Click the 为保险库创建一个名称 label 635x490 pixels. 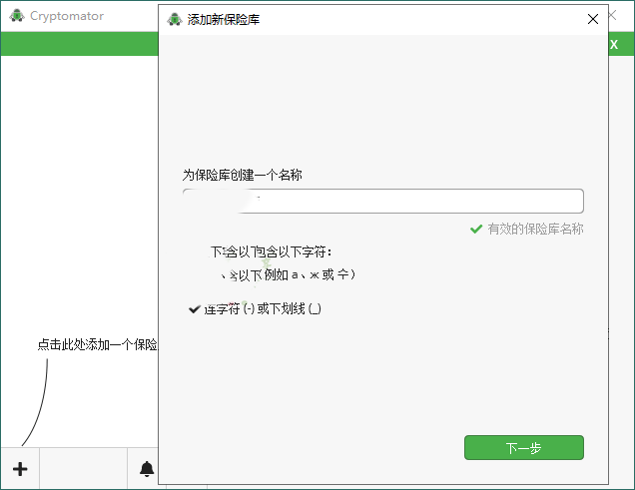(243, 175)
